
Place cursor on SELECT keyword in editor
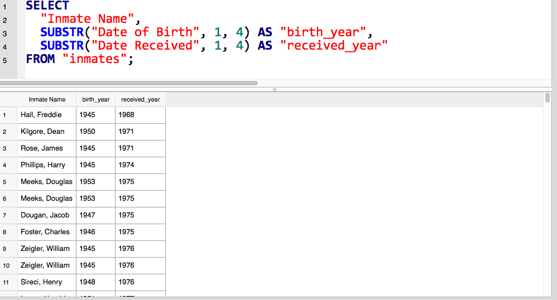pyautogui.click(x=47, y=6)
